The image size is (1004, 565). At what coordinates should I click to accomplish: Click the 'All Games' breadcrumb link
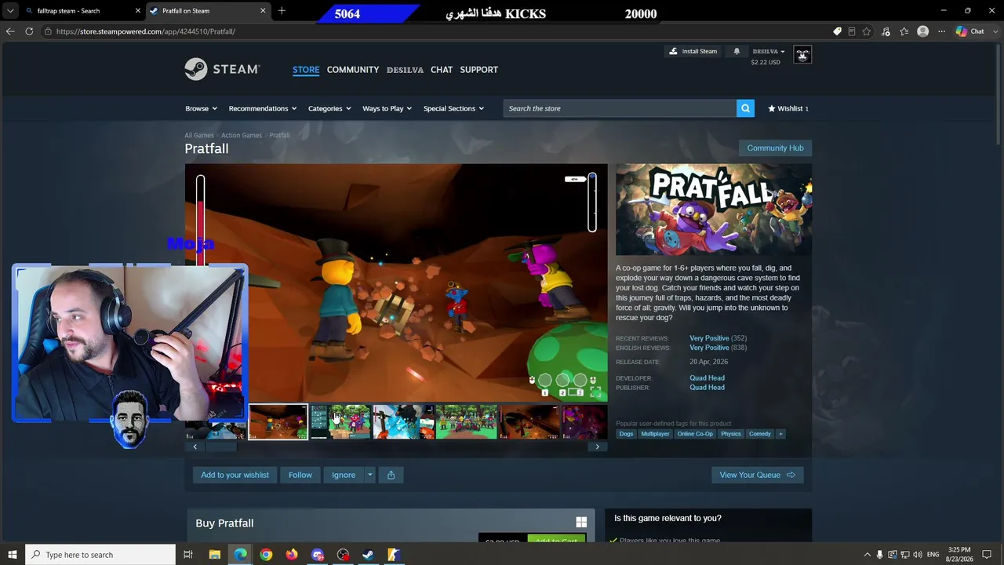(199, 135)
